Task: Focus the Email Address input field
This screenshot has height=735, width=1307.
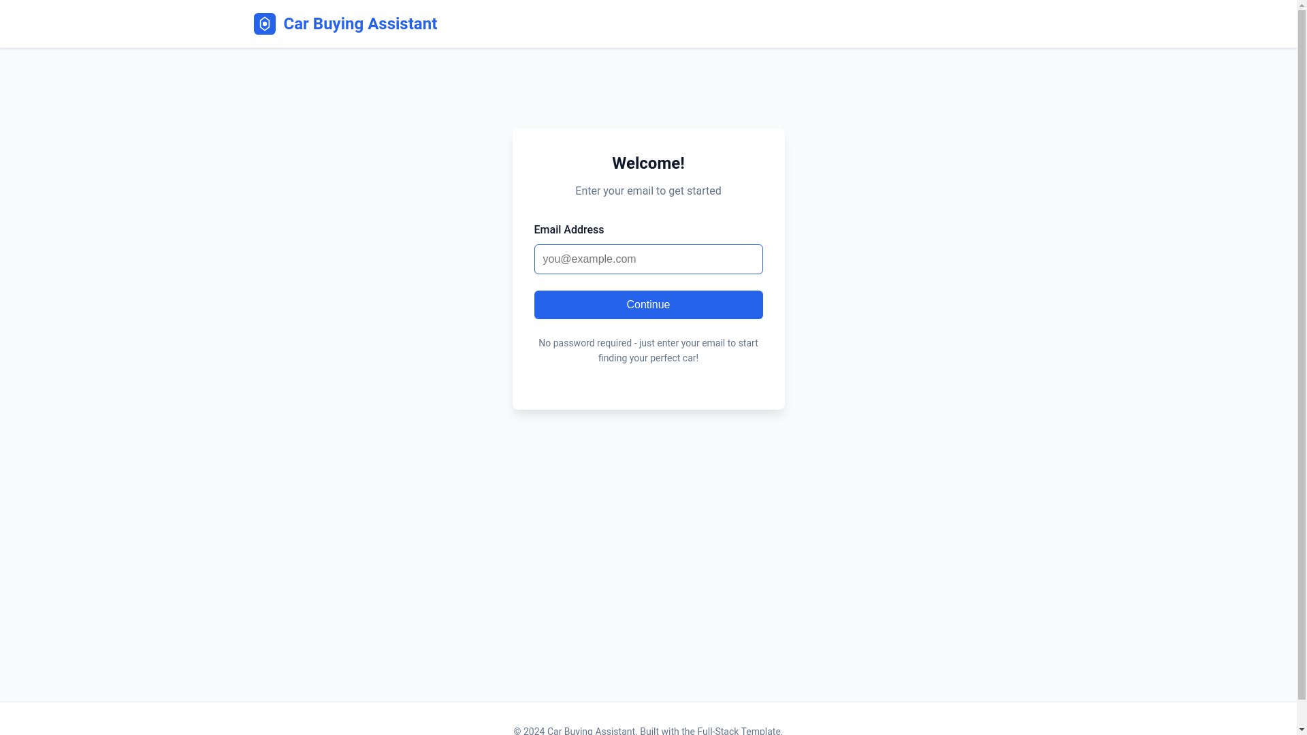Action: (648, 259)
